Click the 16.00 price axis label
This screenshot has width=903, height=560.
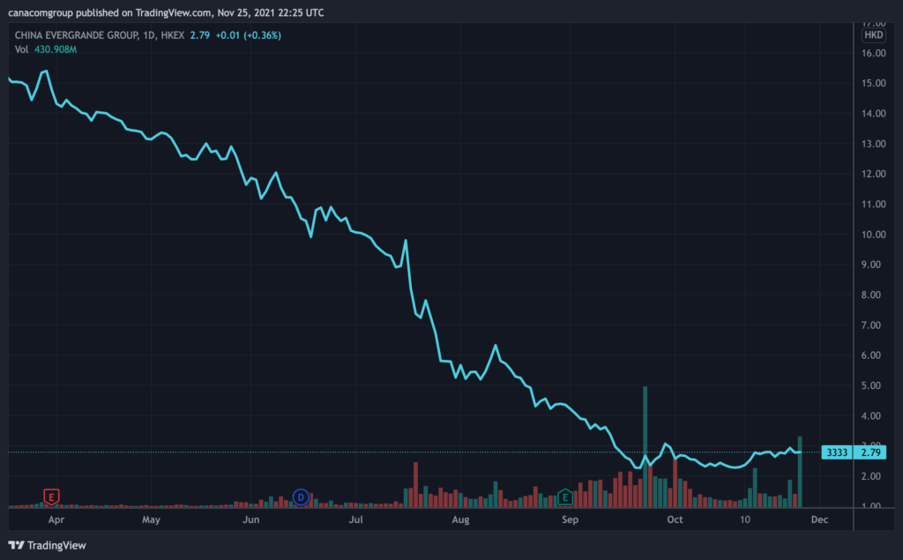tap(874, 53)
